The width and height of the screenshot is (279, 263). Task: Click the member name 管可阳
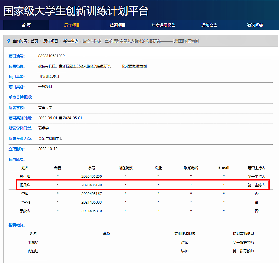click(x=25, y=176)
